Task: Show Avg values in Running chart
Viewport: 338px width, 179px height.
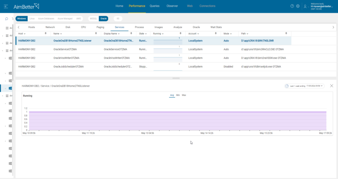Action: 172,95
